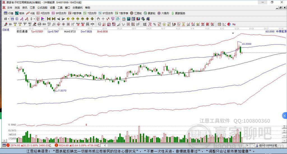This screenshot has width=287, height=154.
Task: Open the calculator icon
Action: 128,19
